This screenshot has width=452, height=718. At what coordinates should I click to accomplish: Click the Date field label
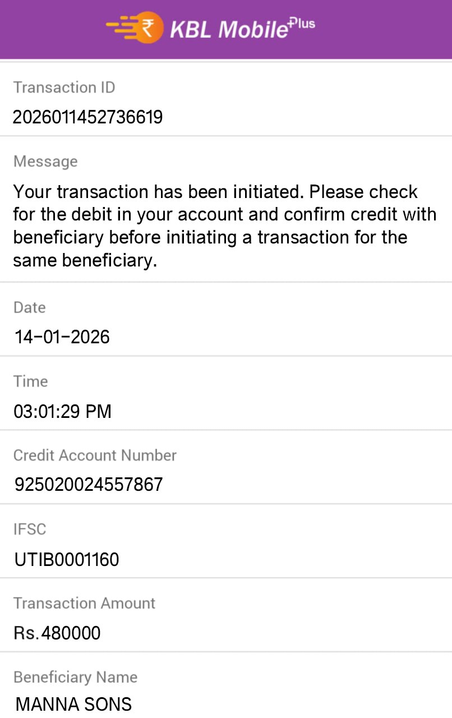pyautogui.click(x=29, y=307)
